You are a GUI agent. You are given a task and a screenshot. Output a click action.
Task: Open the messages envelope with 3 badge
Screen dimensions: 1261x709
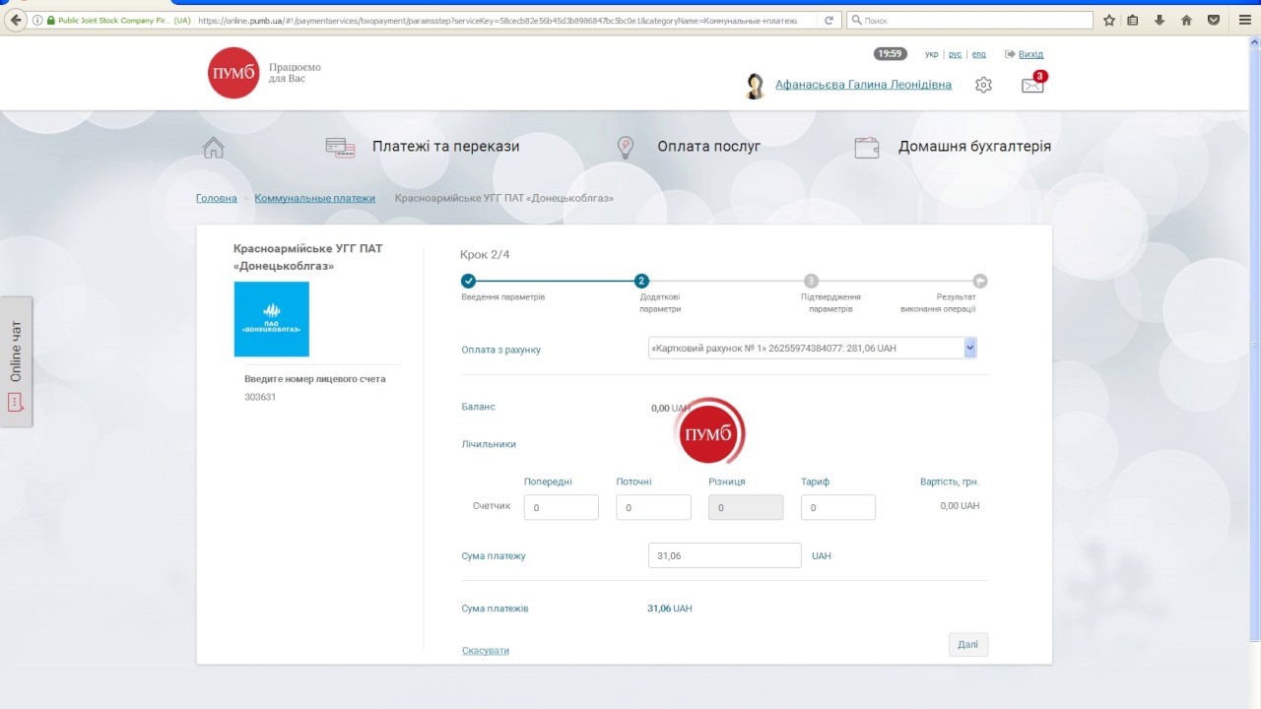tap(1033, 84)
